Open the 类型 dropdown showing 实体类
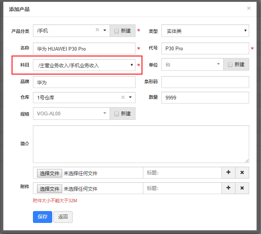The image size is (261, 234). [205, 31]
